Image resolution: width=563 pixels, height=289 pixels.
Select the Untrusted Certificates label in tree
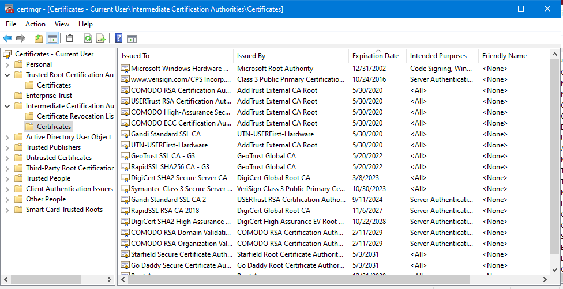click(58, 158)
